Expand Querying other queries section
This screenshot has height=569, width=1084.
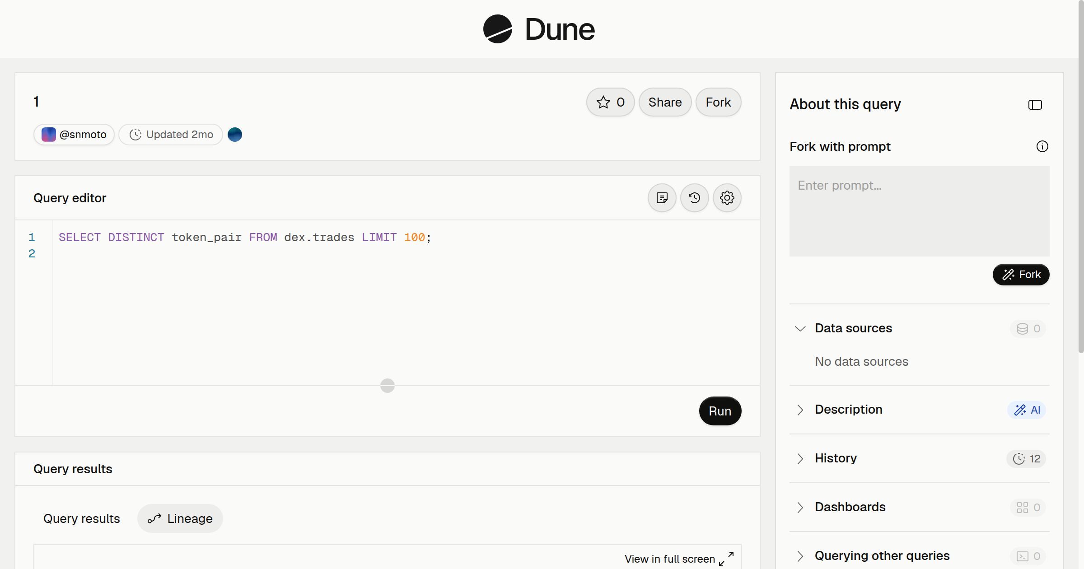click(800, 556)
